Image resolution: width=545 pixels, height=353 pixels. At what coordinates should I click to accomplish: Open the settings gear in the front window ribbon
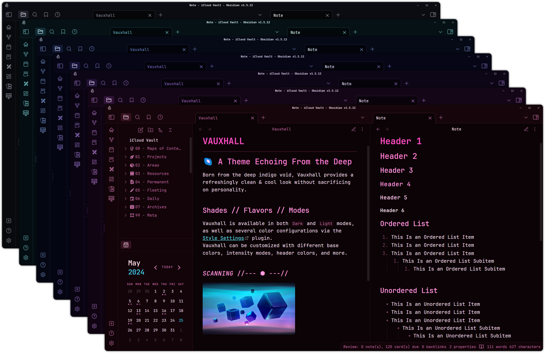[112, 343]
